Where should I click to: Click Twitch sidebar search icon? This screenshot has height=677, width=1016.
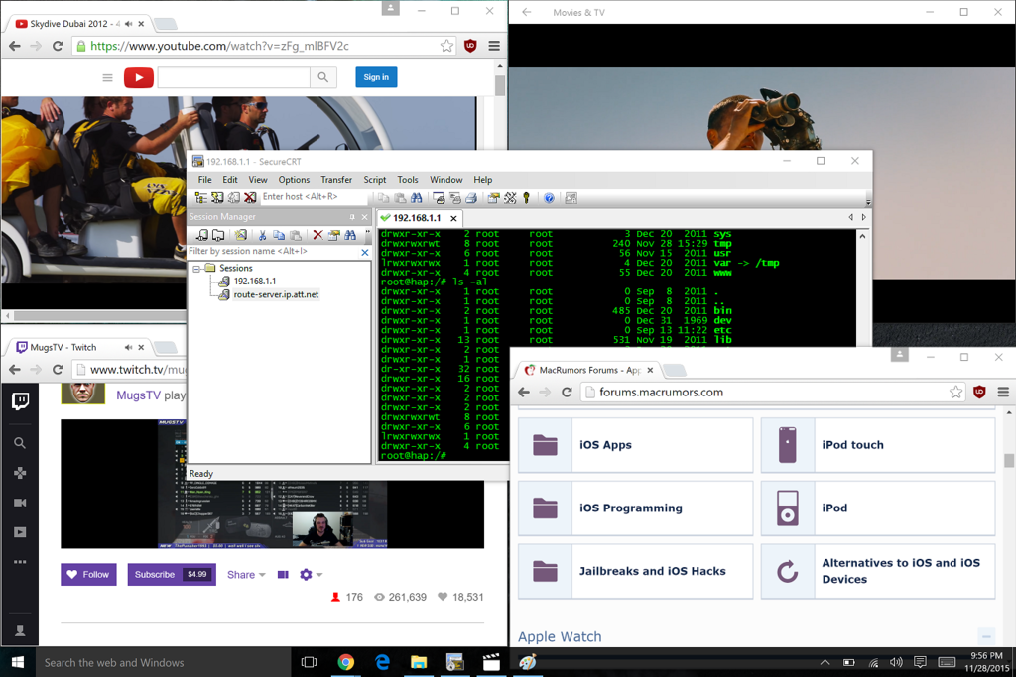(20, 443)
